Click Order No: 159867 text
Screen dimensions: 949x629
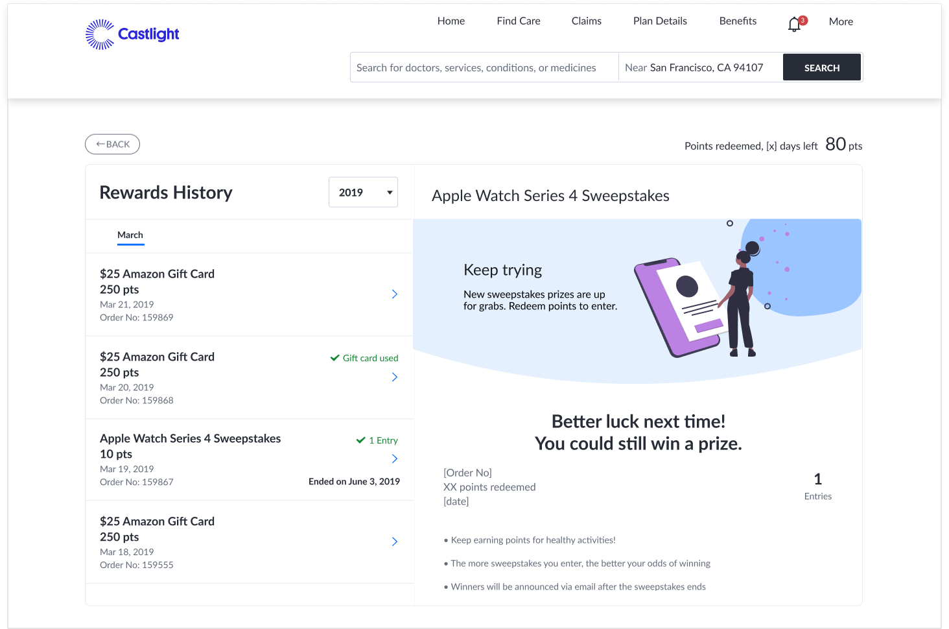[x=137, y=482]
